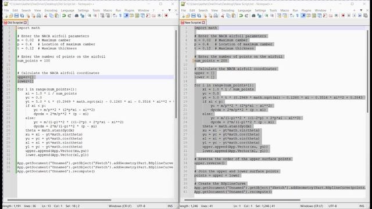Open Replace dialog icon in Old Script window
This screenshot has height=209, width=372.
point(83,16)
